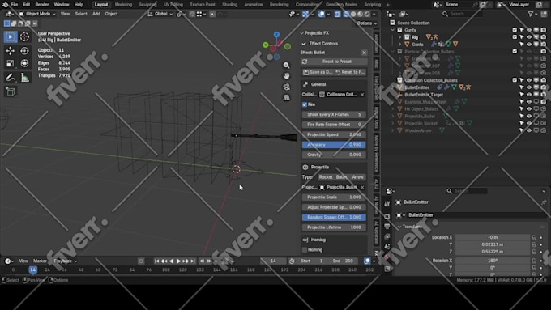Select the Select Box tool
The image size is (551, 310).
11,36
